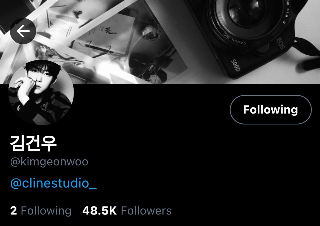The width and height of the screenshot is (320, 226).
Task: View the 2 Following list
Action: pyautogui.click(x=41, y=210)
